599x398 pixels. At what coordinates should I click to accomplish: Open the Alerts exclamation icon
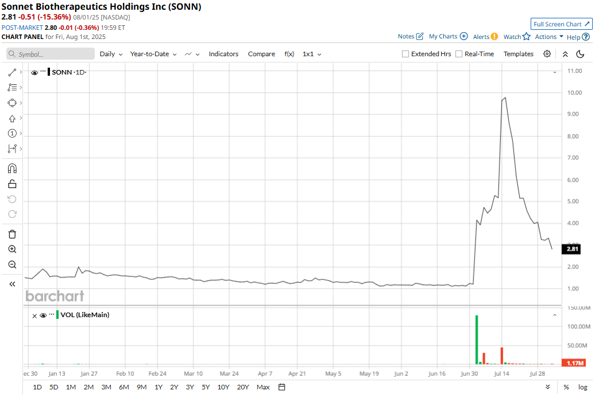(494, 37)
